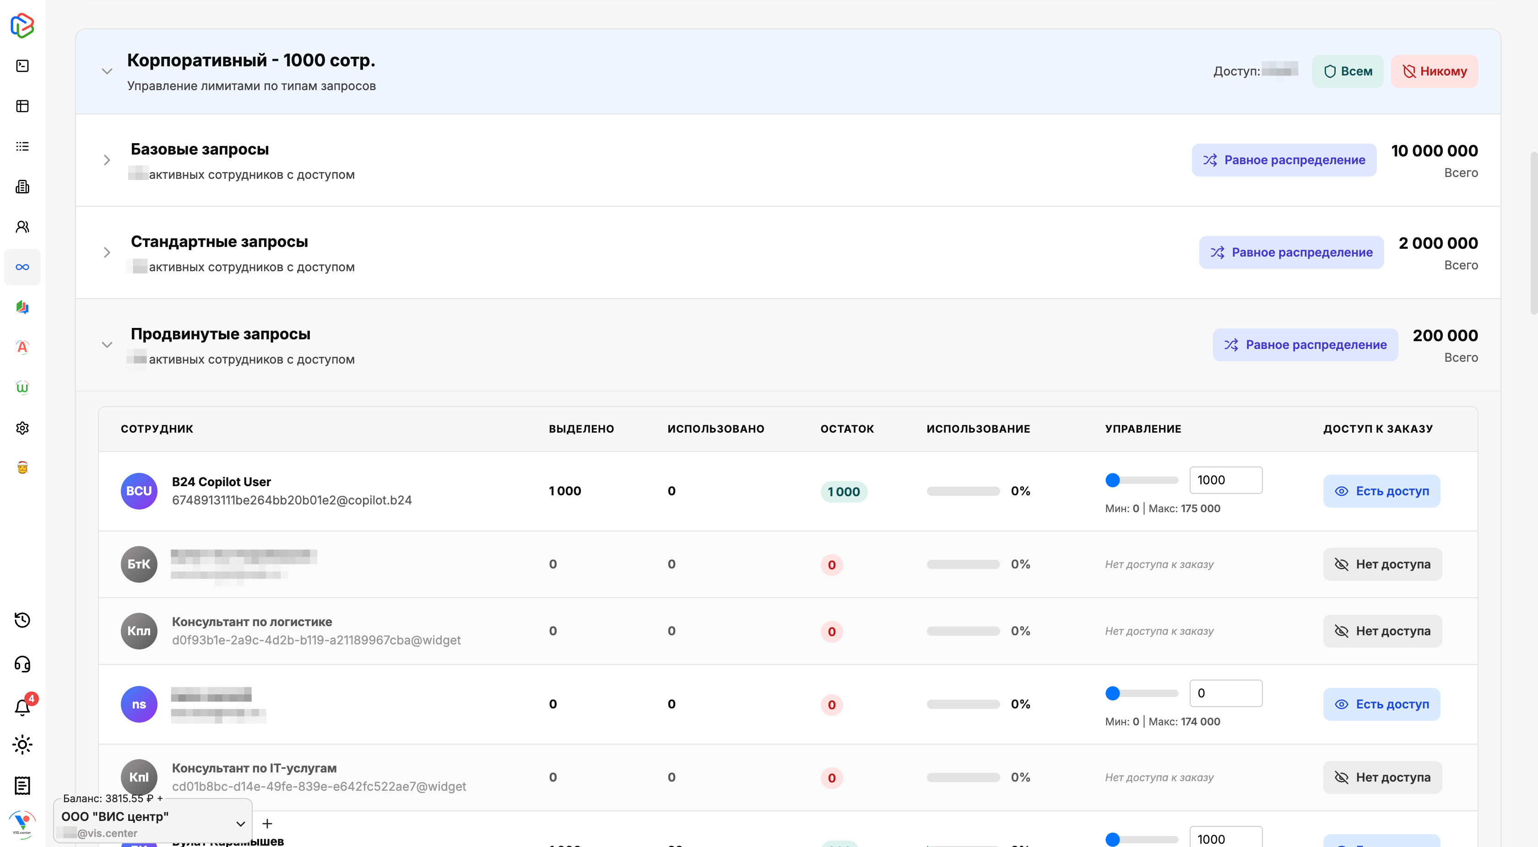Open the users icon in sidebar

tap(23, 227)
